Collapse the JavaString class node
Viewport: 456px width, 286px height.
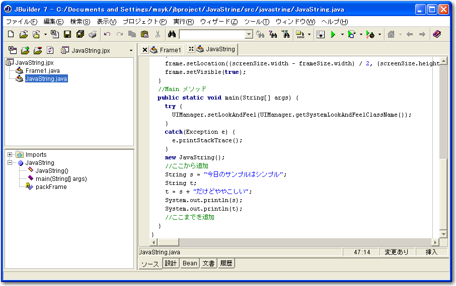[10, 163]
